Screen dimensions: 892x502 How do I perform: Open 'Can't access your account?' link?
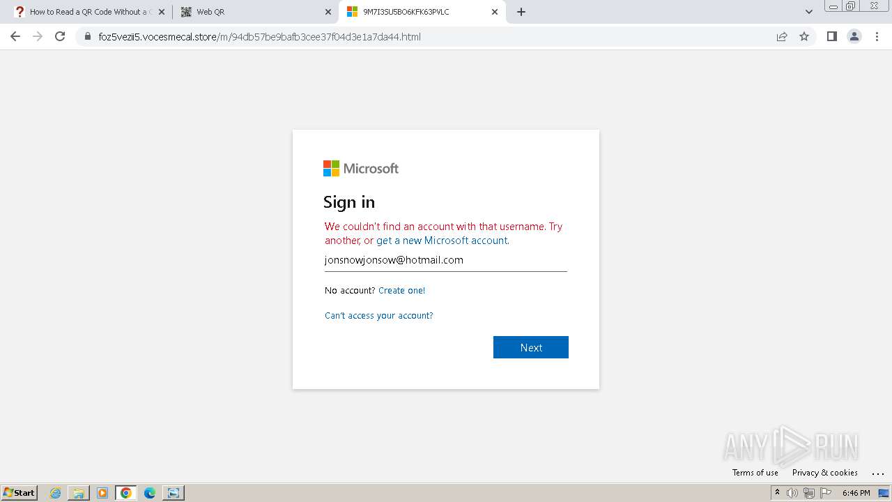pyautogui.click(x=379, y=316)
